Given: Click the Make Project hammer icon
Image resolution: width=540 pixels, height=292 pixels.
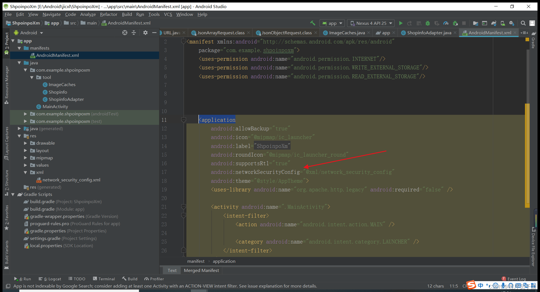Looking at the screenshot, I should [x=313, y=23].
